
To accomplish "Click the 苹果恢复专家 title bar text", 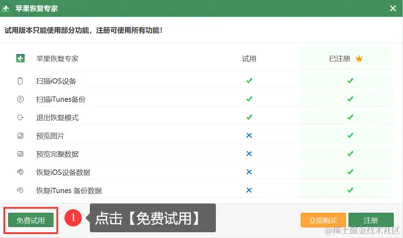I will [36, 9].
